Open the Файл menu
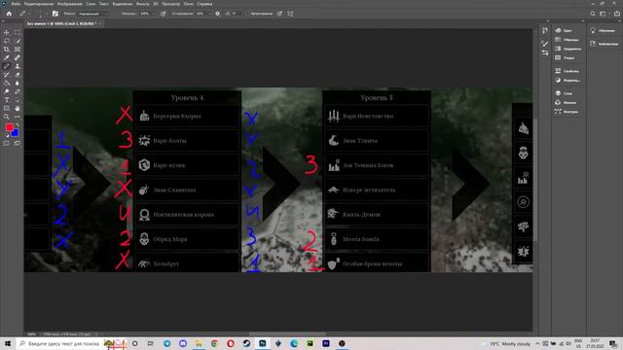 tap(16, 4)
